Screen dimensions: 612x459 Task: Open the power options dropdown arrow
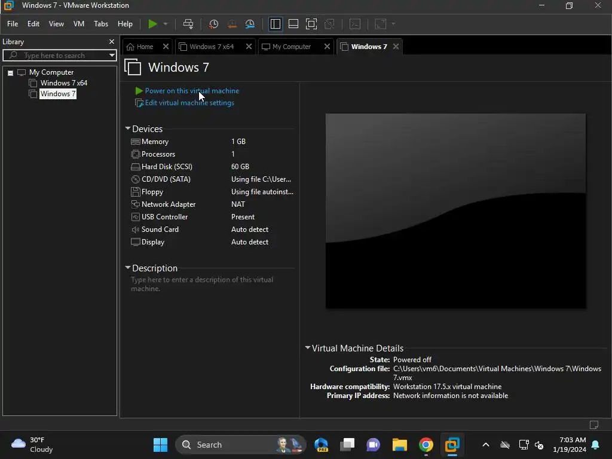click(x=166, y=24)
